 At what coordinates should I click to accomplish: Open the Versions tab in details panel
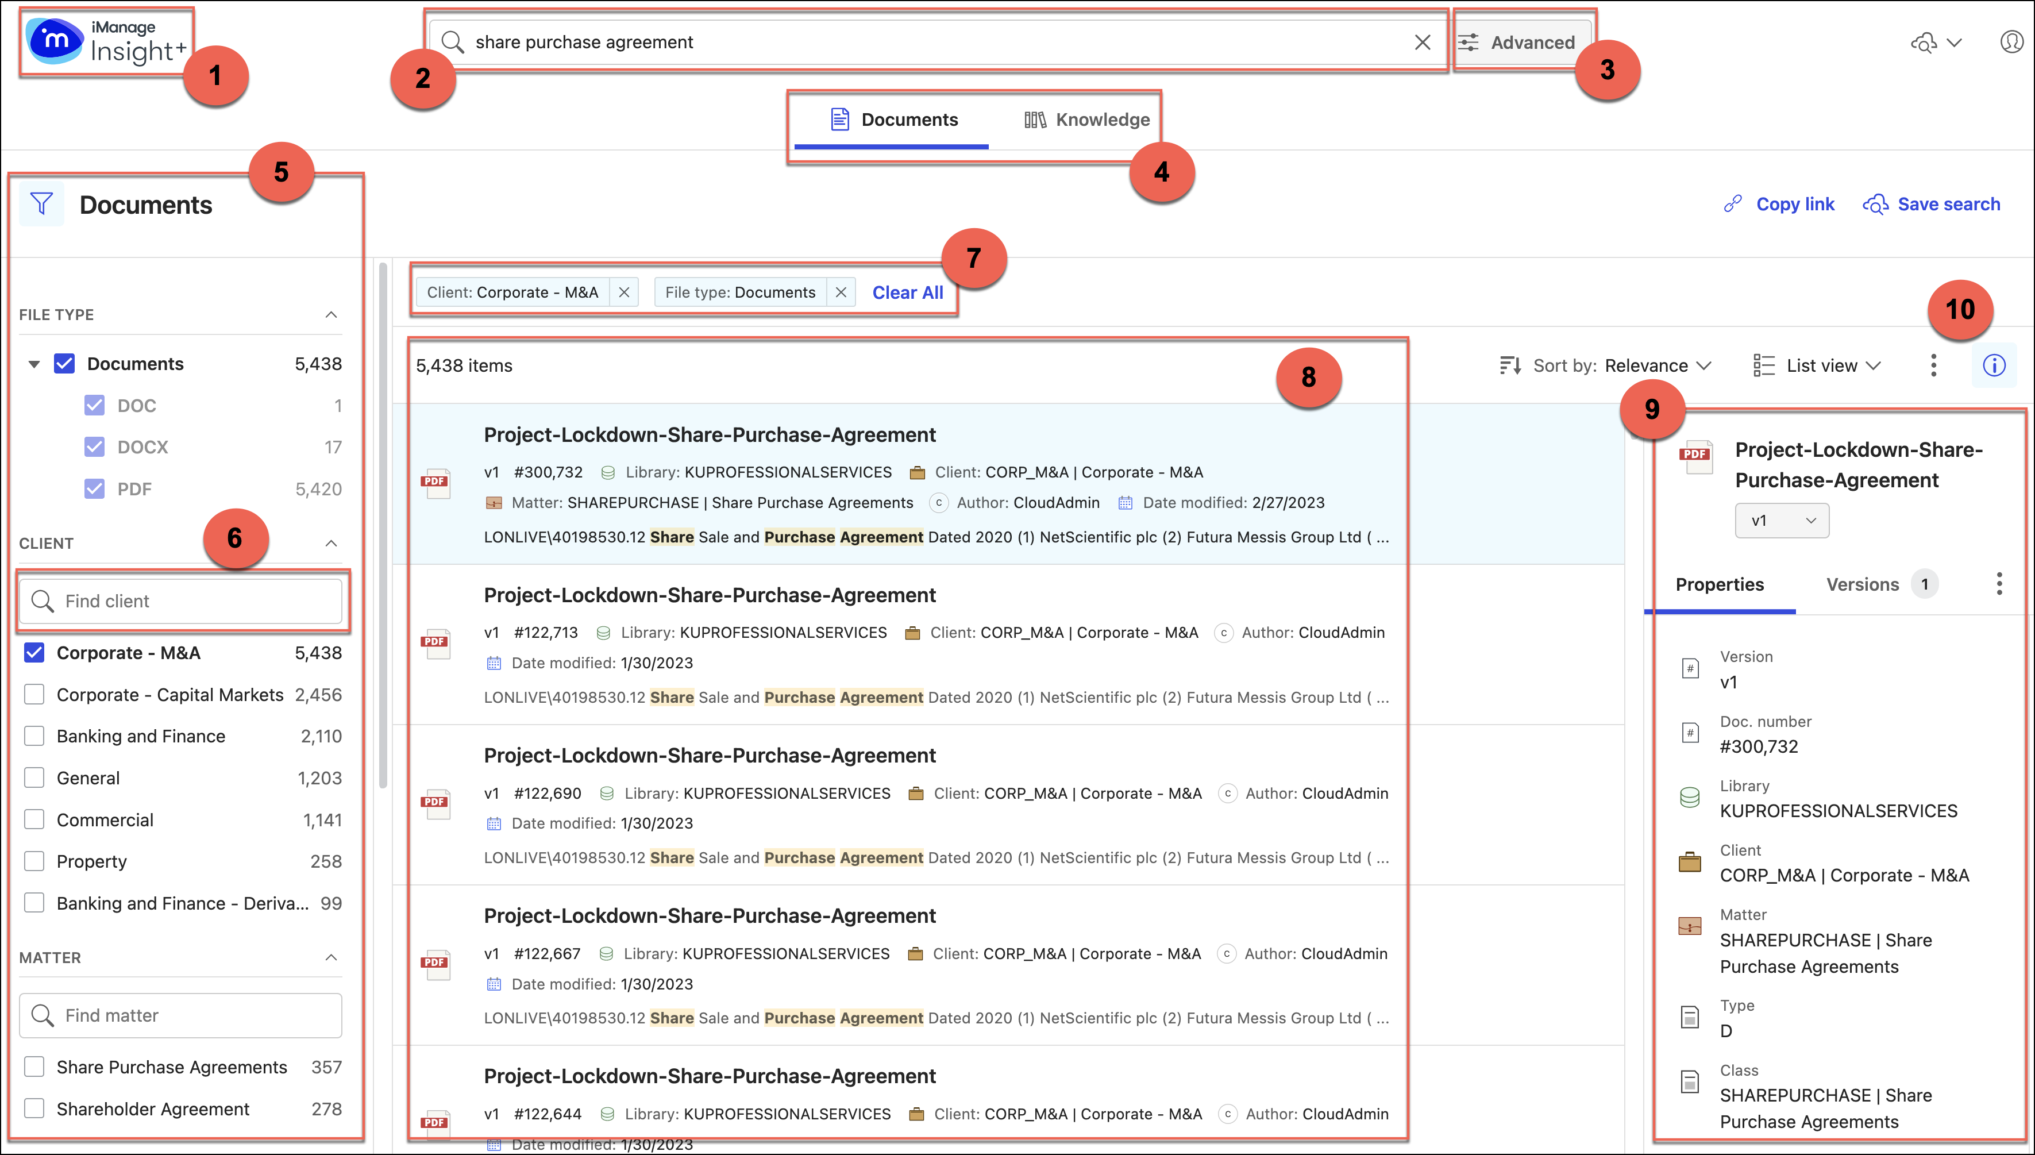coord(1862,584)
